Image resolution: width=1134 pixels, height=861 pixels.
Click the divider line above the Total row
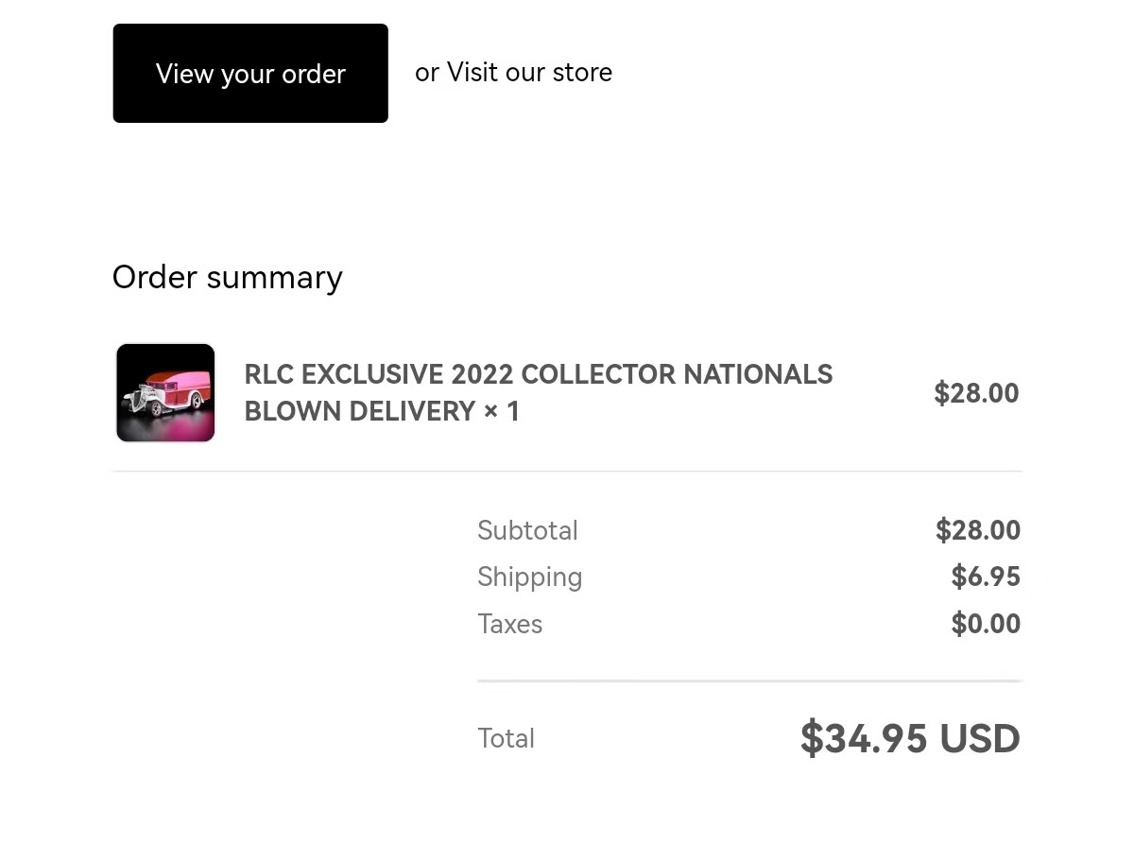[749, 680]
